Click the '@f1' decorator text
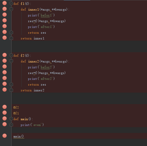The width and height of the screenshot is (147, 146). point(16,113)
